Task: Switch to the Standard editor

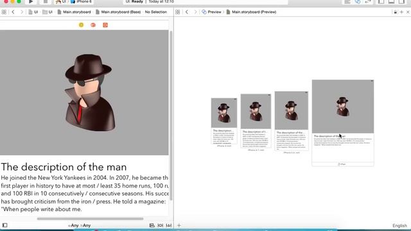Action: pyautogui.click(x=347, y=1)
